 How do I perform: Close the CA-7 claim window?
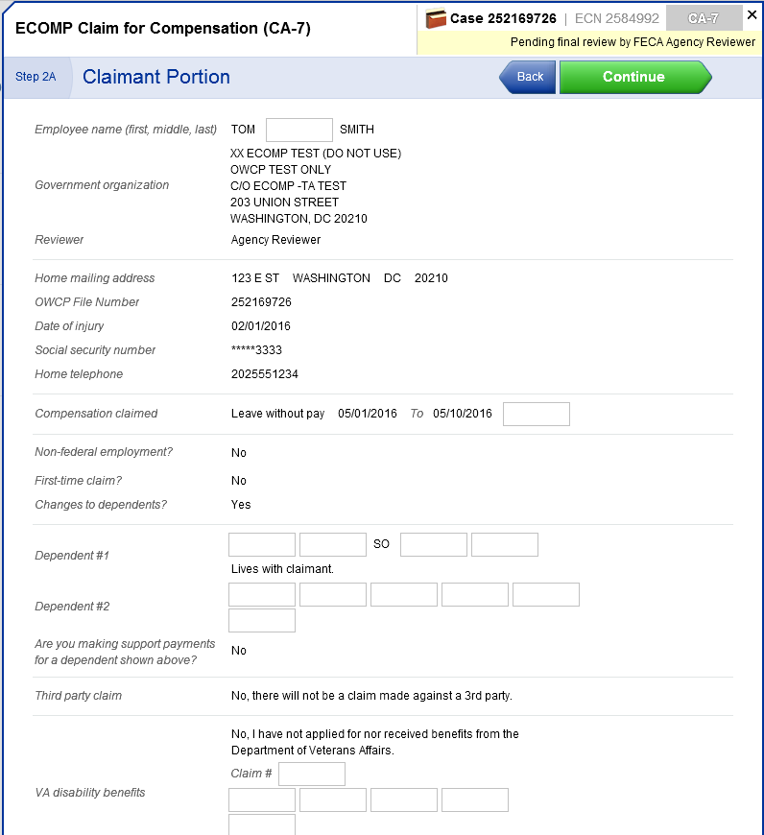[752, 15]
